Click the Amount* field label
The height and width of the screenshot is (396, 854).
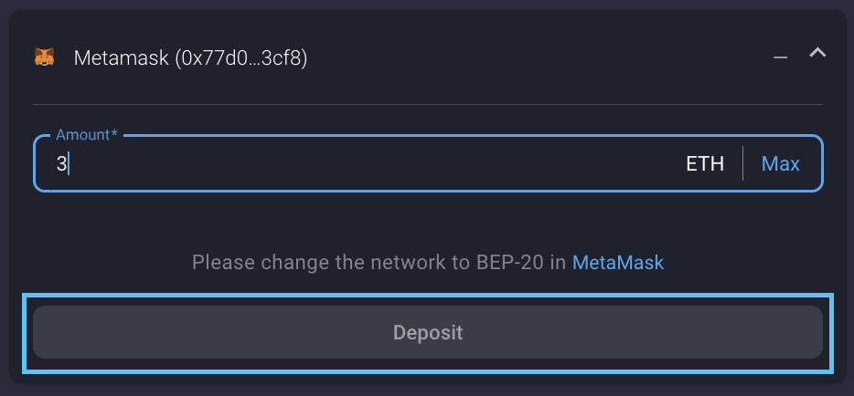86,135
